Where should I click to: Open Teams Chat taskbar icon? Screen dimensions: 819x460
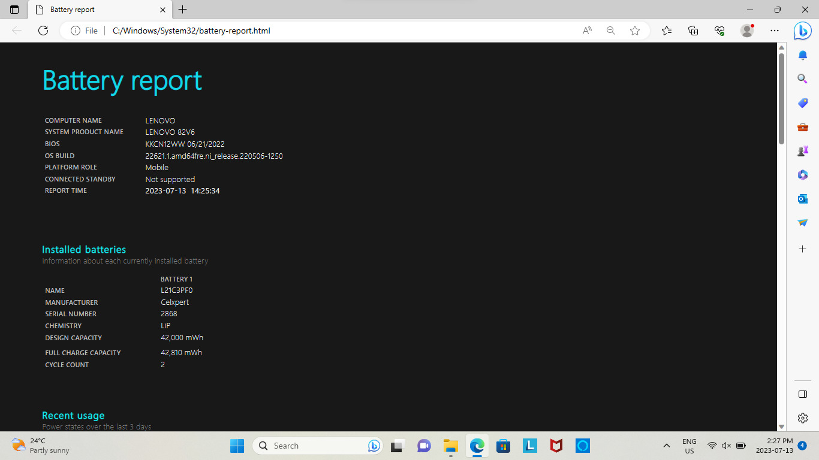tap(424, 446)
